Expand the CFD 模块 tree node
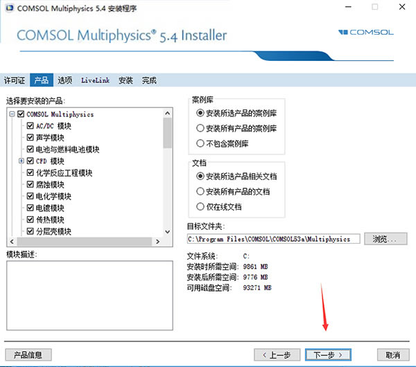 21,161
